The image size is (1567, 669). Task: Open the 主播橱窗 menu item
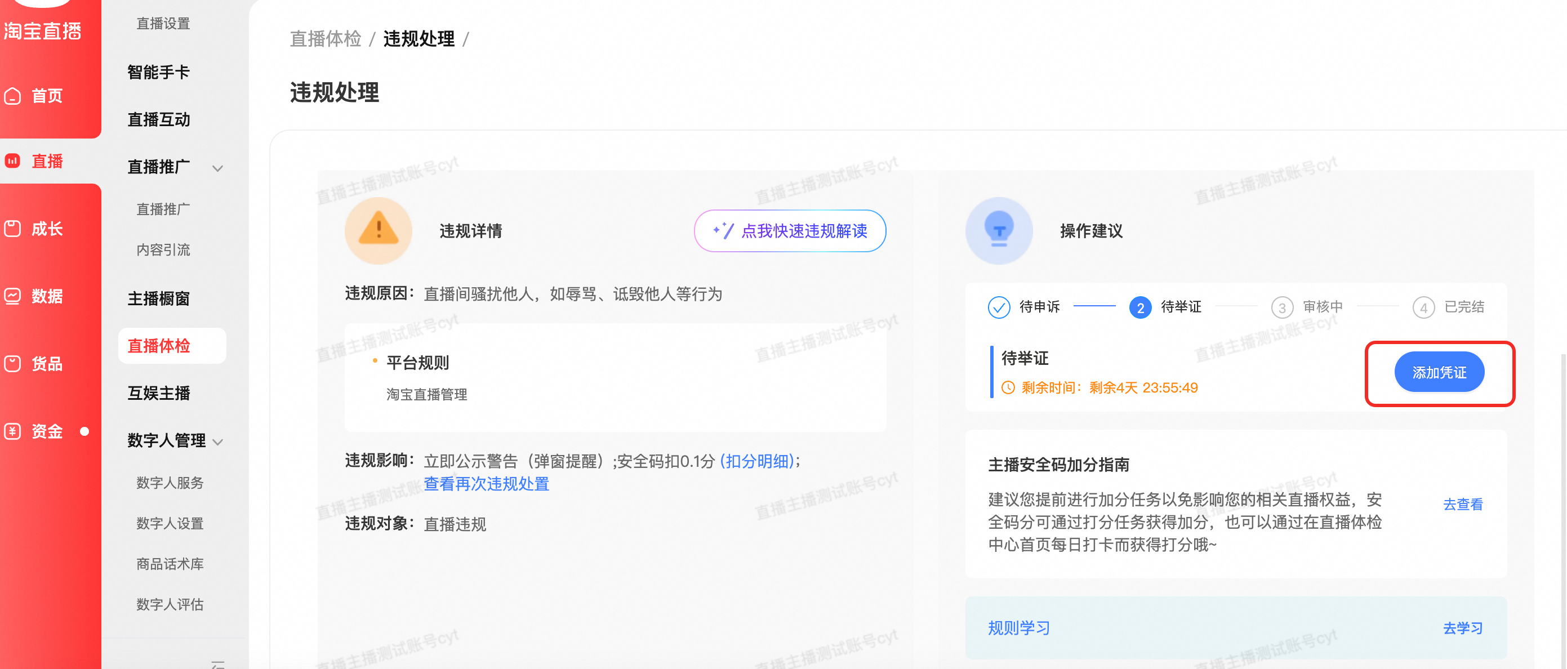pyautogui.click(x=159, y=298)
